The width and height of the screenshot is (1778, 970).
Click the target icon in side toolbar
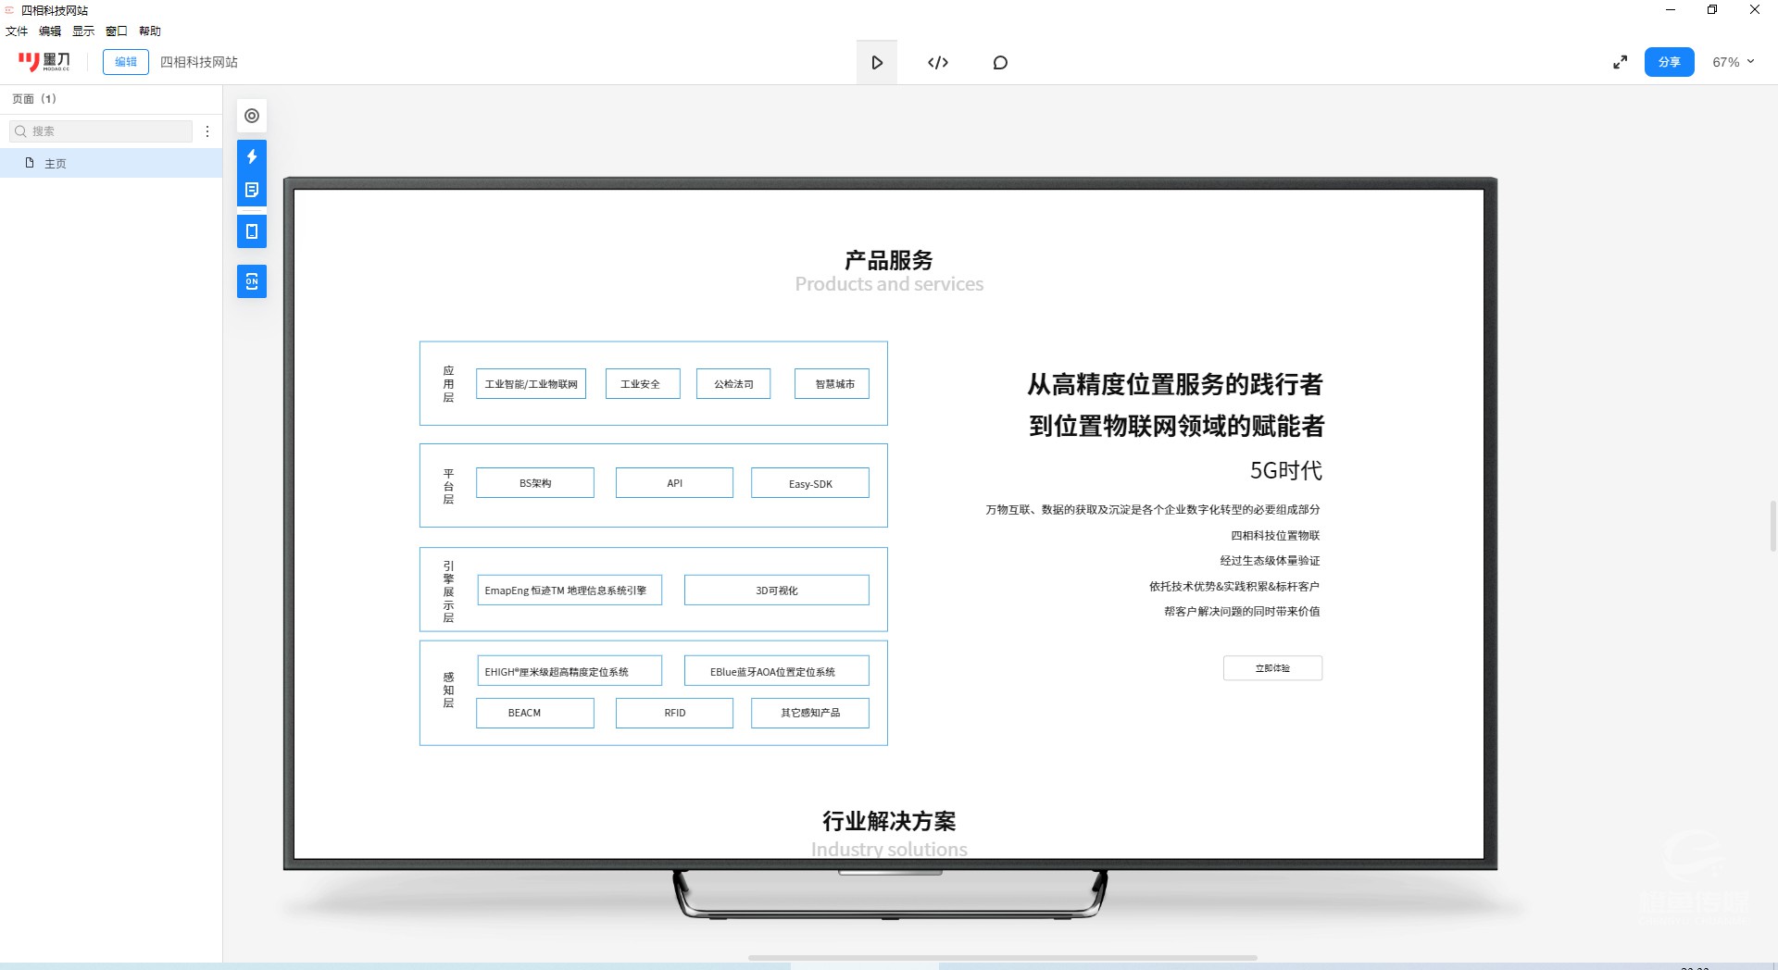coord(252,116)
